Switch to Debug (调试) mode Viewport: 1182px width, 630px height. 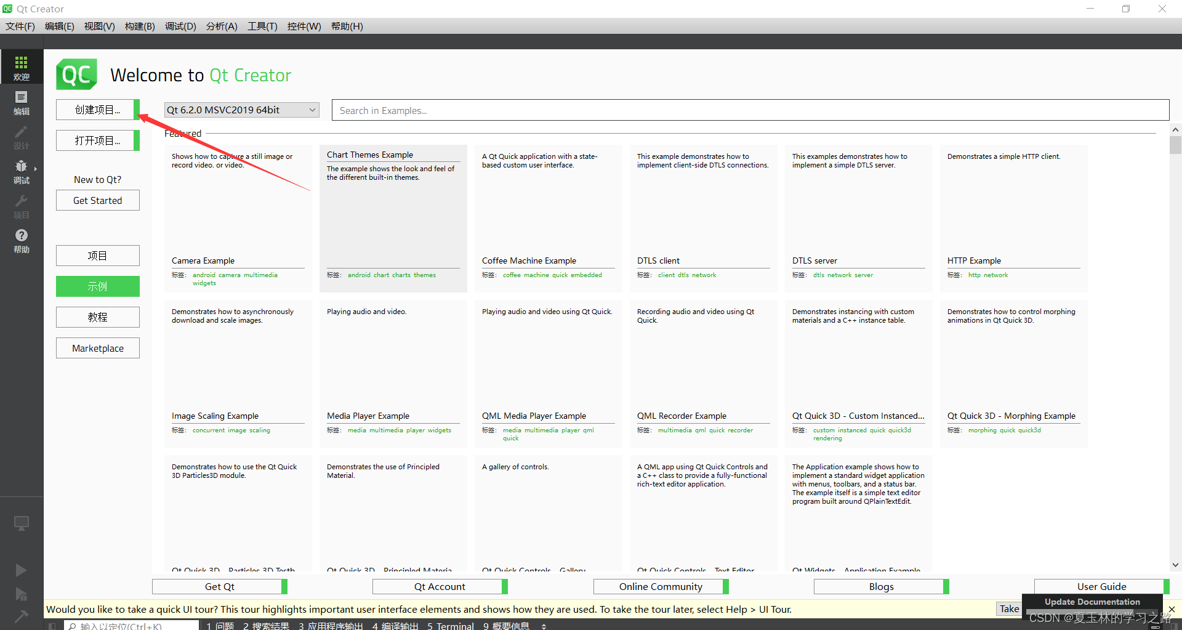pyautogui.click(x=22, y=171)
